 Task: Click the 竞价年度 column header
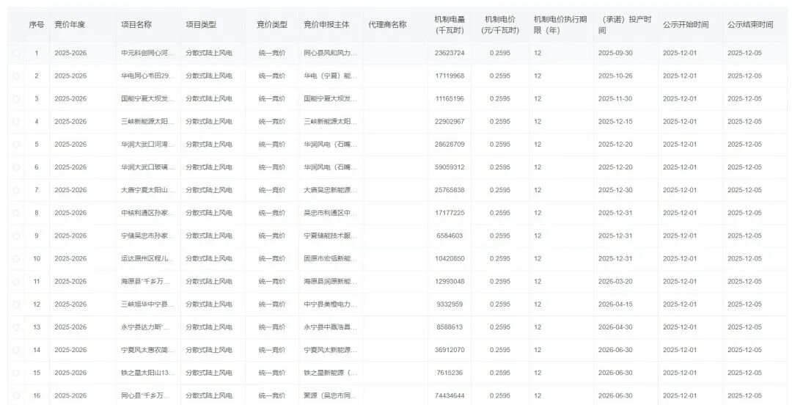click(x=70, y=25)
